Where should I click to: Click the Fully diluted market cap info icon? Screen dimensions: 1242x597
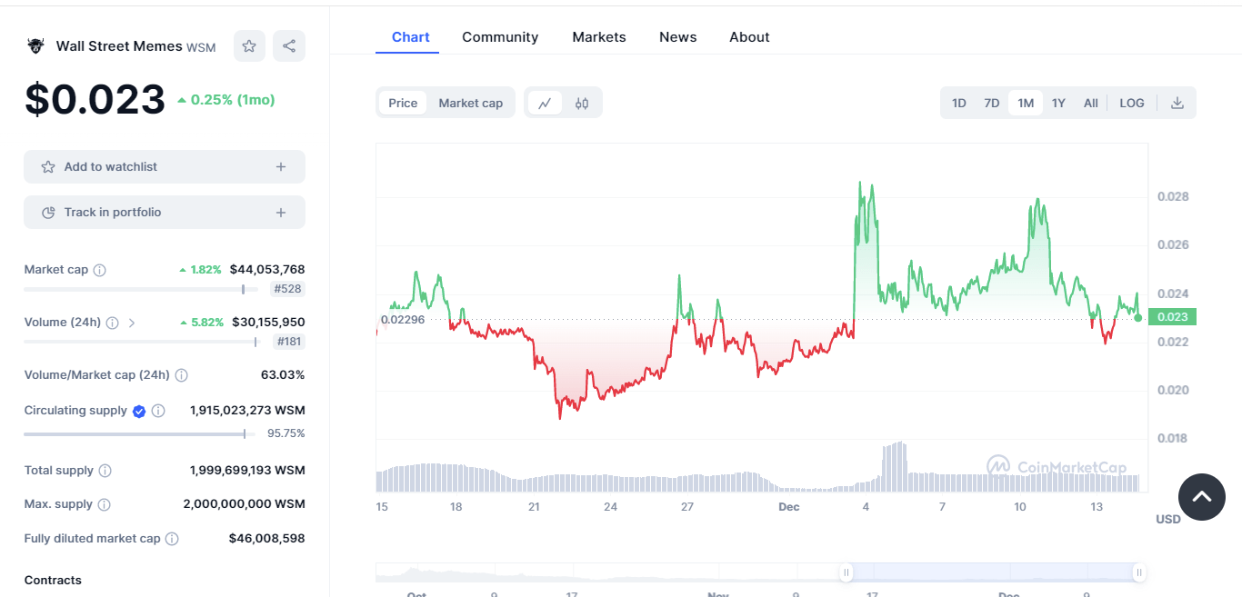point(172,539)
